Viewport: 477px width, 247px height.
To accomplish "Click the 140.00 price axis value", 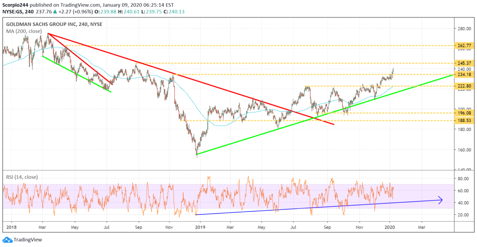I will click(464, 169).
